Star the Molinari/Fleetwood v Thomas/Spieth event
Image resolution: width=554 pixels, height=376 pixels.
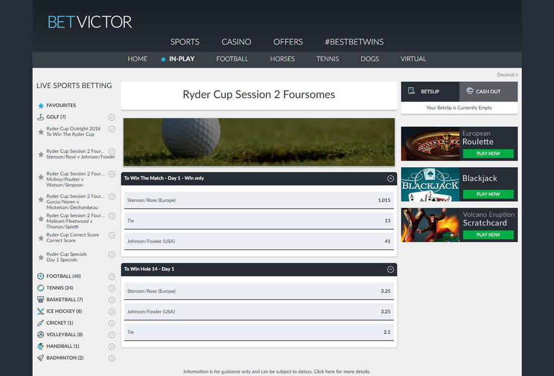[41, 219]
